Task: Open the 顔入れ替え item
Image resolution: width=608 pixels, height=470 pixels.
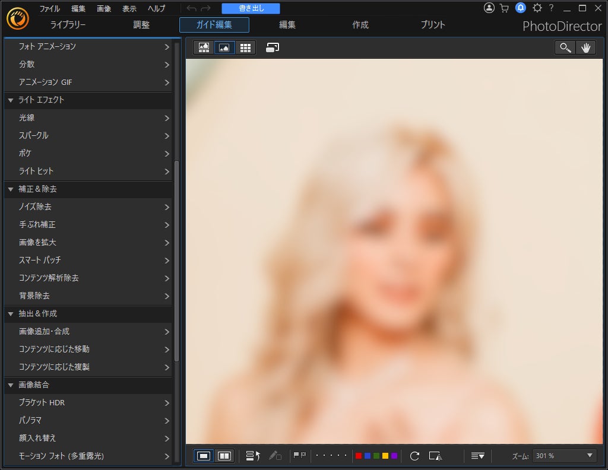Action: [x=88, y=438]
